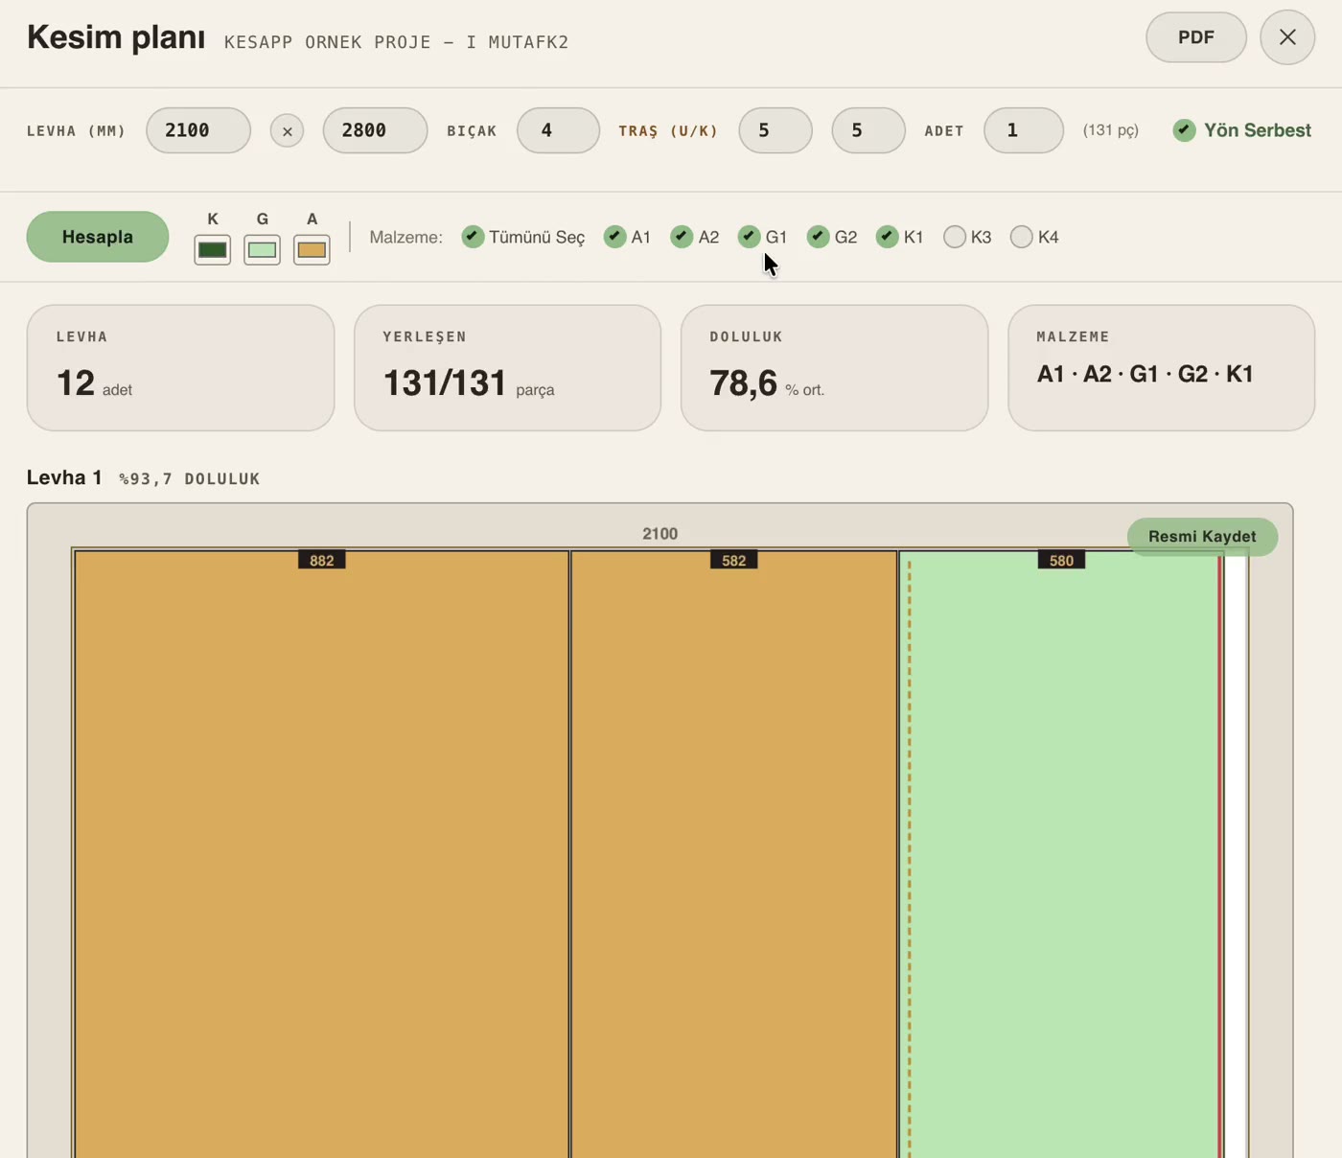Screen dimensions: 1342x1158
Task: Edit the first Traş trim field
Action: click(775, 130)
